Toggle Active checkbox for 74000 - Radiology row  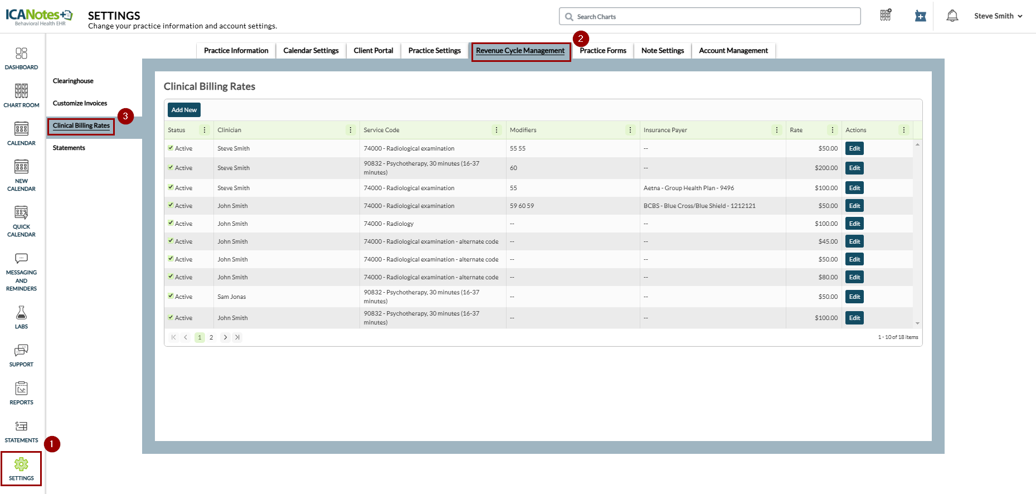point(171,223)
